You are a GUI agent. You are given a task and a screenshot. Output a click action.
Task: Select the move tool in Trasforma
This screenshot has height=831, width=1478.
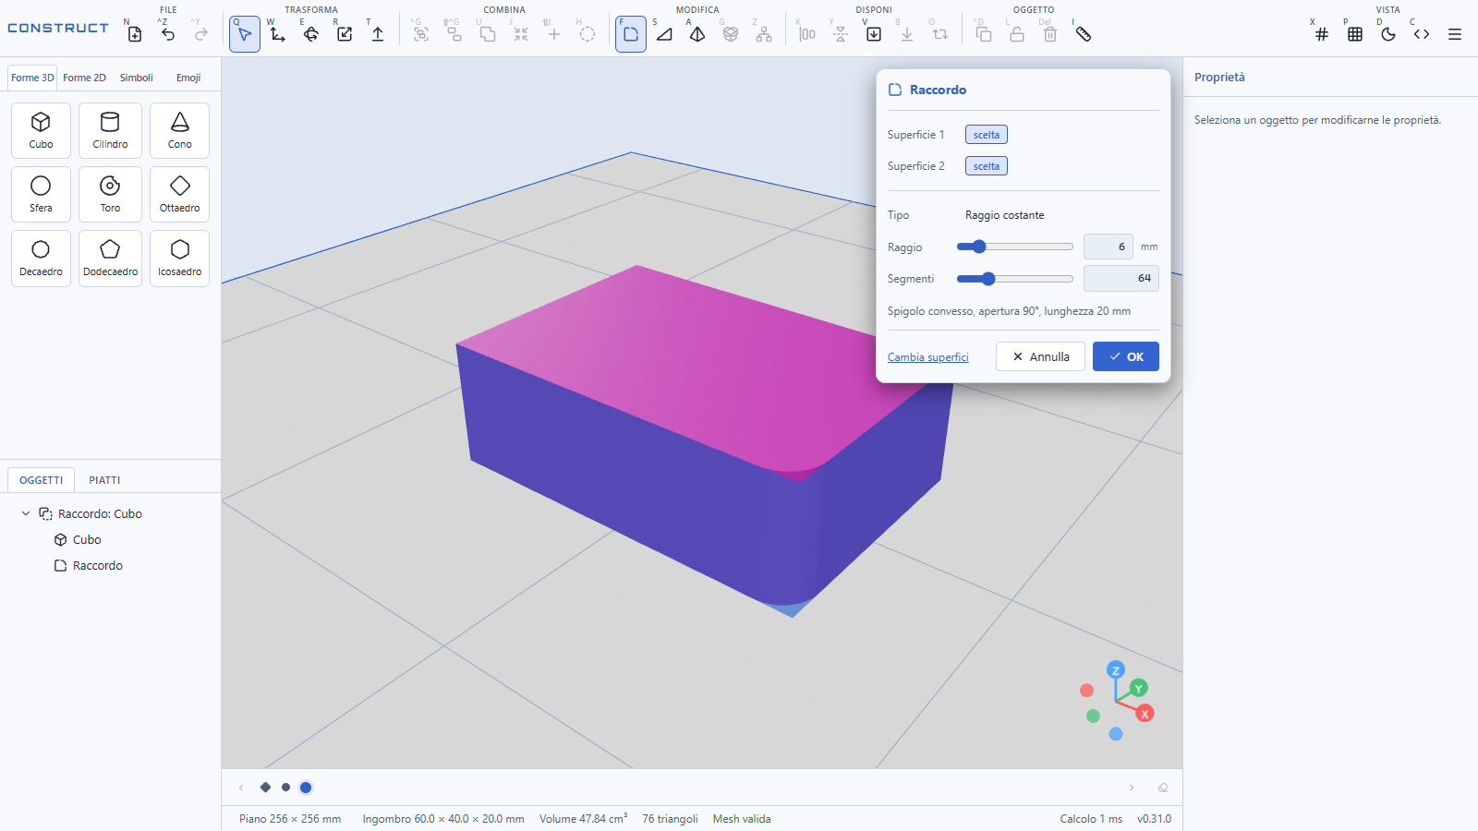(278, 34)
